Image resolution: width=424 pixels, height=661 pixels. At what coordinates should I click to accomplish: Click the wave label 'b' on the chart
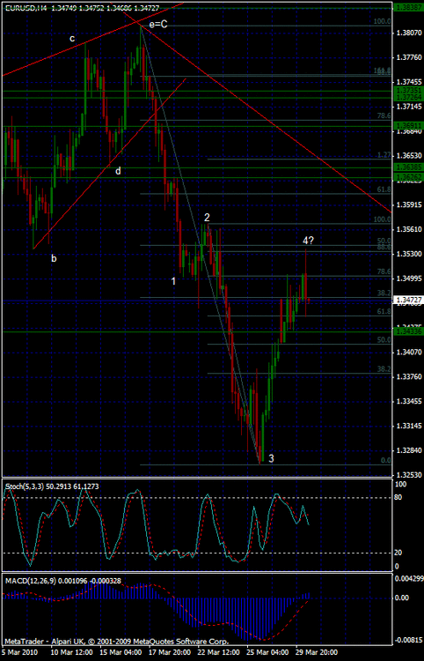(x=54, y=258)
